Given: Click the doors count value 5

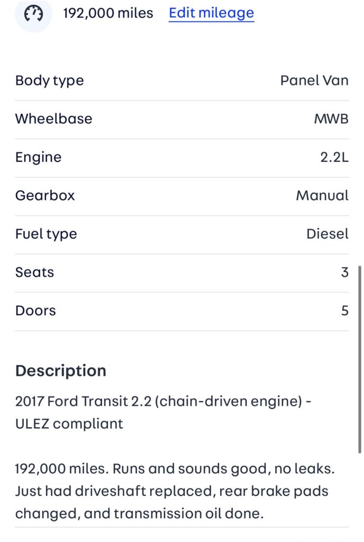Looking at the screenshot, I should (x=345, y=311).
